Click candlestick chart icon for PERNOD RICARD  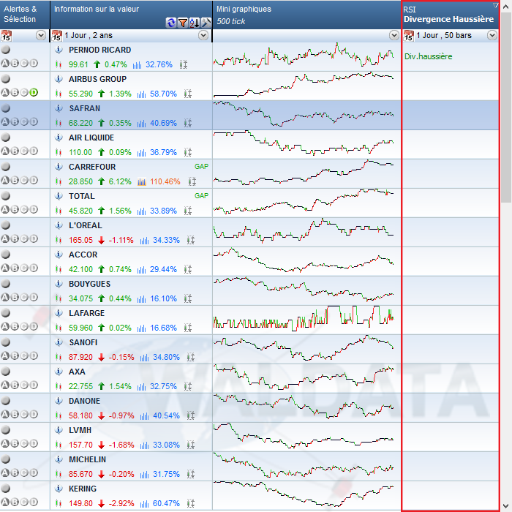[59, 64]
